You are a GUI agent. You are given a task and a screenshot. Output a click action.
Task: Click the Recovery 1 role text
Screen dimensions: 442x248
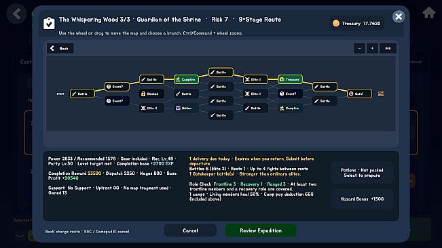tap(251, 184)
